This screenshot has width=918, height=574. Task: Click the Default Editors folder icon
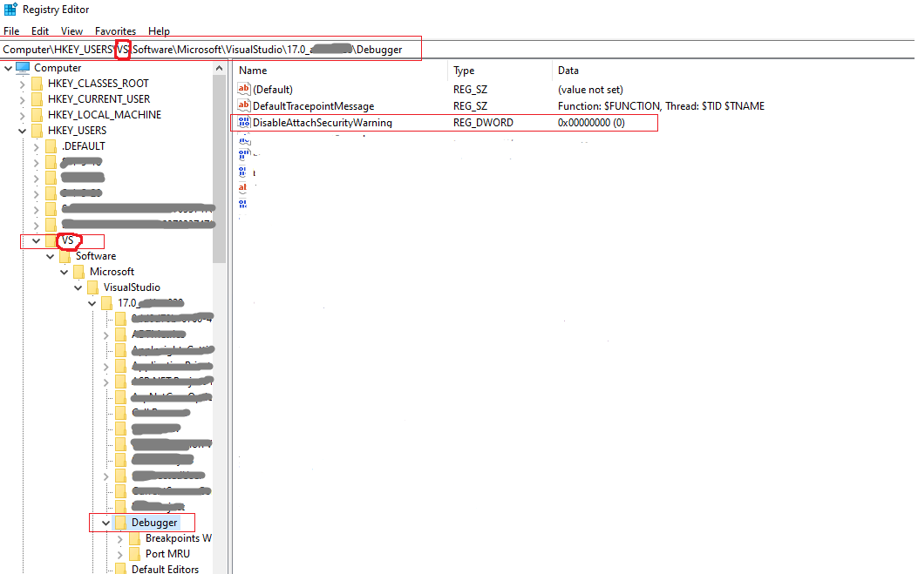coord(120,569)
